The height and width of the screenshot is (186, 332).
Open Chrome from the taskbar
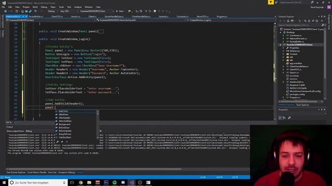[81, 182]
